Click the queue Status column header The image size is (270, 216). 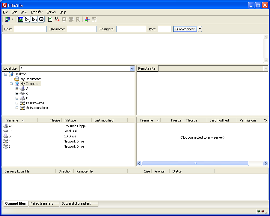click(x=192, y=171)
